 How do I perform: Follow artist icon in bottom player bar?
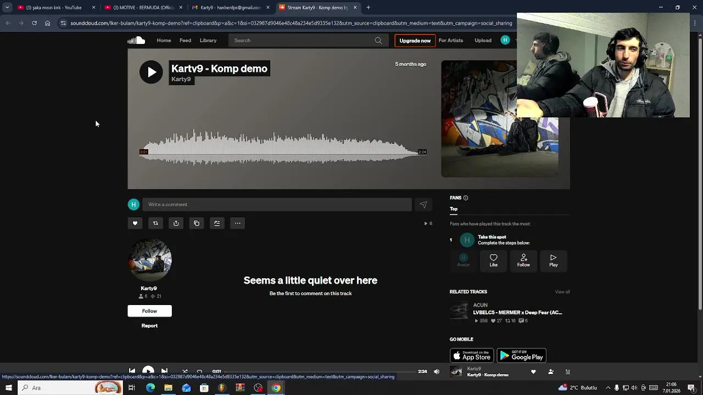pos(551,371)
